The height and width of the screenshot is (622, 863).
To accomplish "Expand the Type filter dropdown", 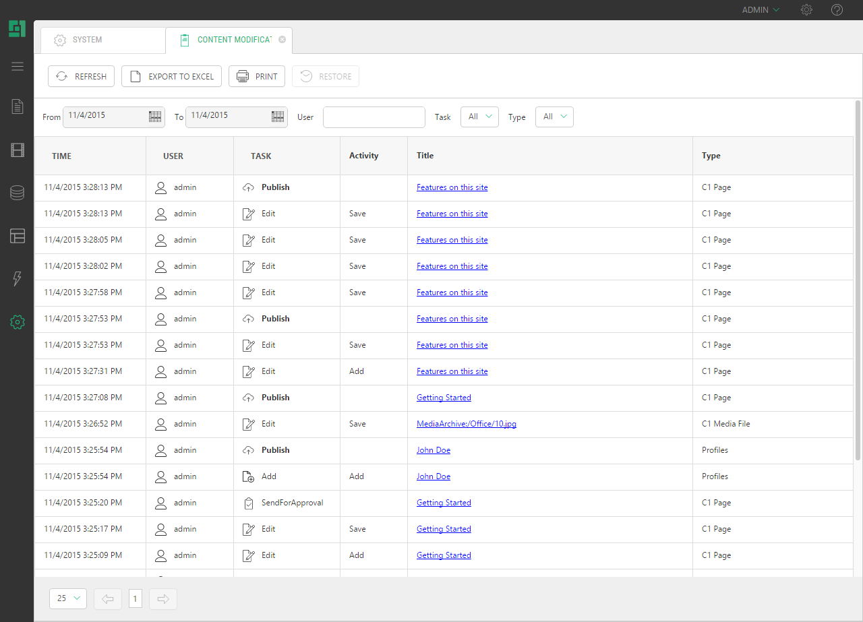I will click(554, 117).
